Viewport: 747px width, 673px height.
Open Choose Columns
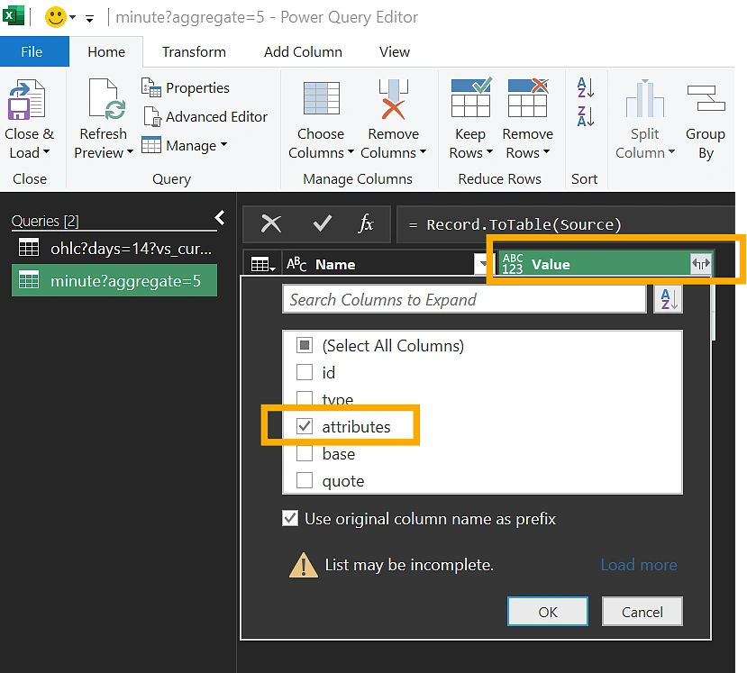pyautogui.click(x=321, y=118)
